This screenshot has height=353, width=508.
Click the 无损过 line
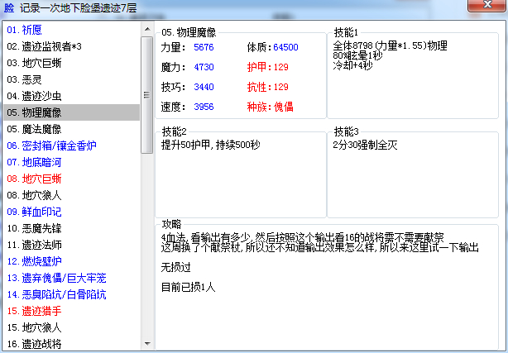176,268
